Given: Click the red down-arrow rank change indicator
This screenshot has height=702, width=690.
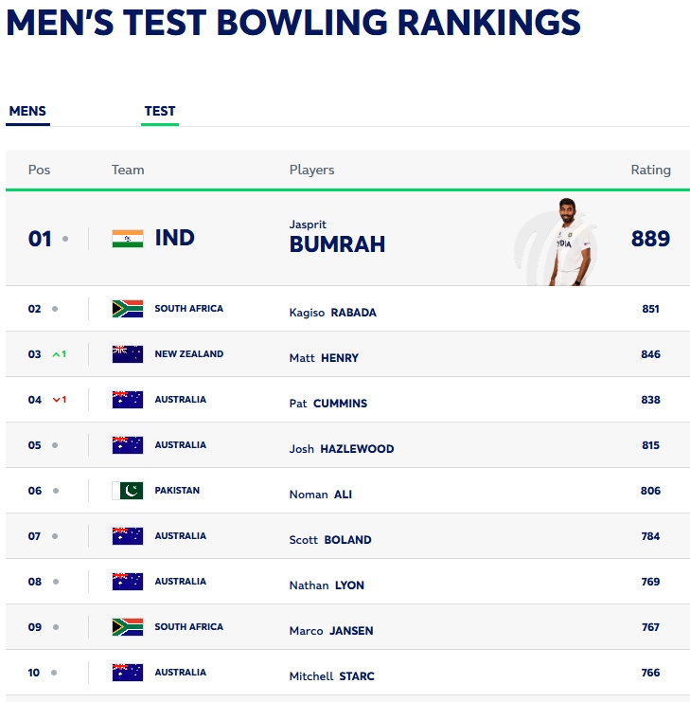Looking at the screenshot, I should [59, 400].
